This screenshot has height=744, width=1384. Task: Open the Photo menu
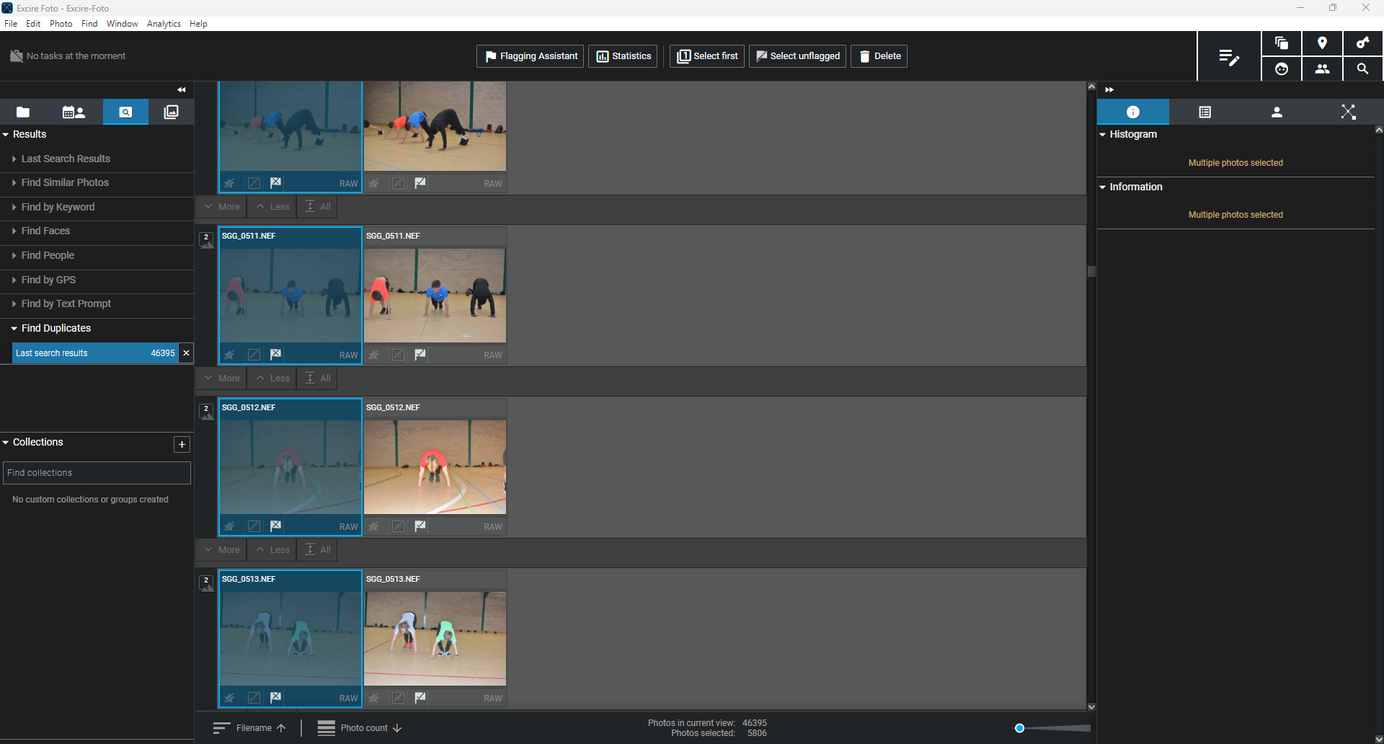[61, 24]
